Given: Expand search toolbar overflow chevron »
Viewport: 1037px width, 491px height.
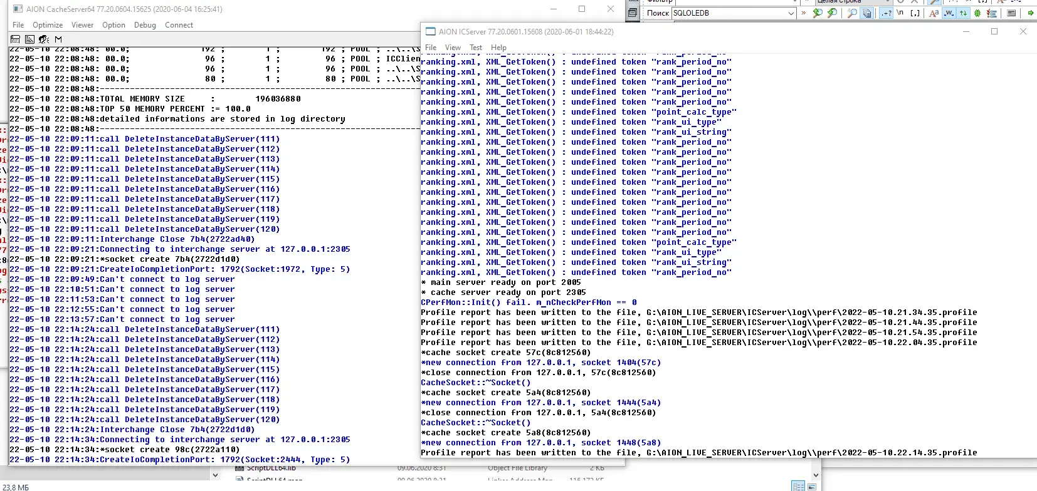Looking at the screenshot, I should click(x=804, y=13).
